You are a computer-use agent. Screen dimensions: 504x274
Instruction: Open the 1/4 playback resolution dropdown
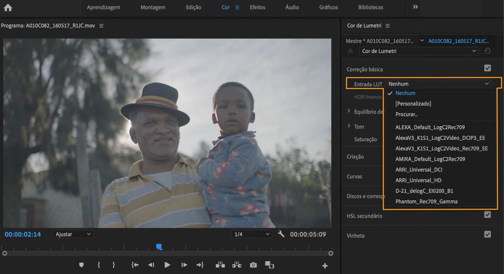click(251, 234)
